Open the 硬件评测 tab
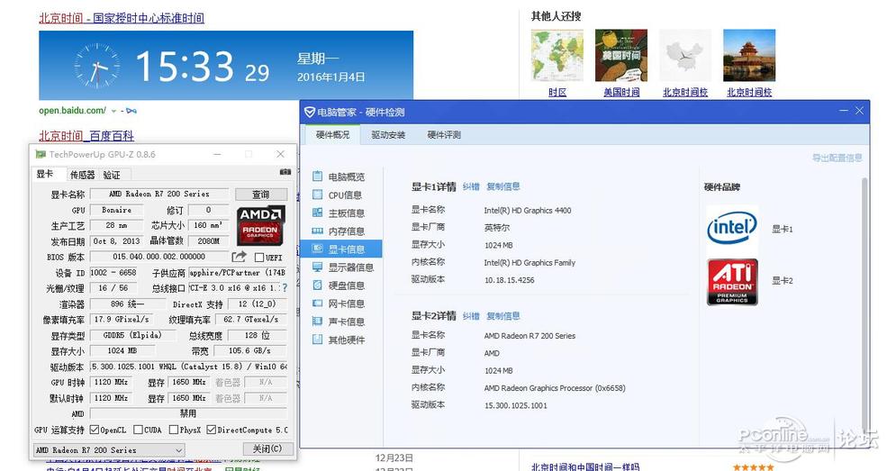Screen dimensions: 887x471 (444, 134)
